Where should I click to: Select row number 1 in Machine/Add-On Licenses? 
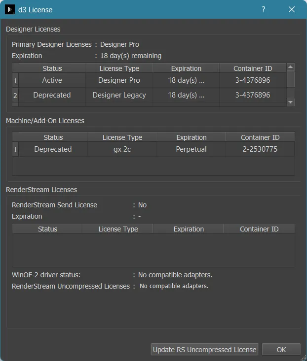[15, 150]
